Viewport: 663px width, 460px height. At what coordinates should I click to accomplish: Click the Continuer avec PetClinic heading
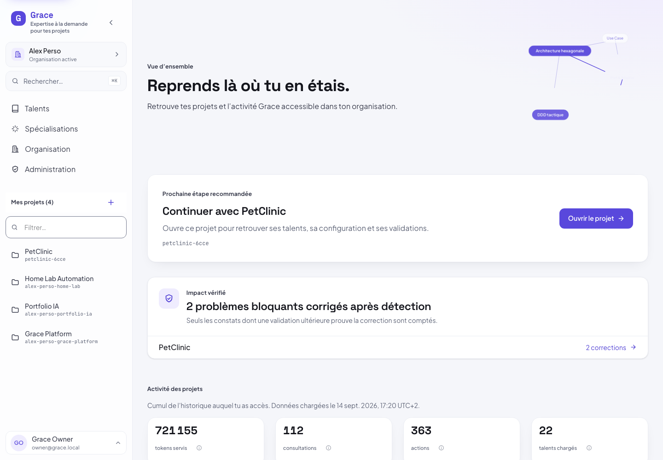pyautogui.click(x=224, y=211)
